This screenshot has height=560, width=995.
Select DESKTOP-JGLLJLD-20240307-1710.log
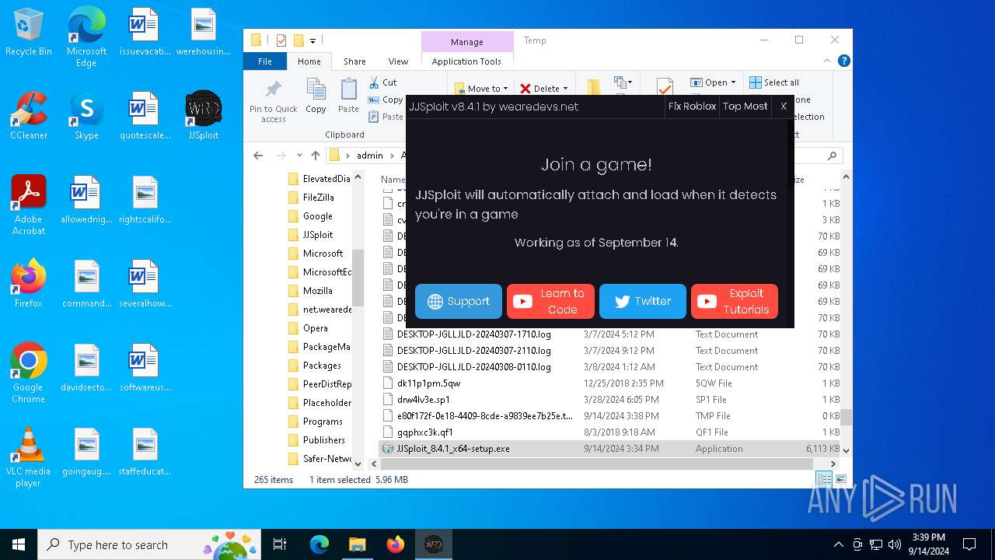pyautogui.click(x=610, y=334)
